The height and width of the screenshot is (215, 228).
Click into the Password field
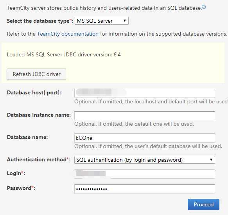pyautogui.click(x=145, y=189)
